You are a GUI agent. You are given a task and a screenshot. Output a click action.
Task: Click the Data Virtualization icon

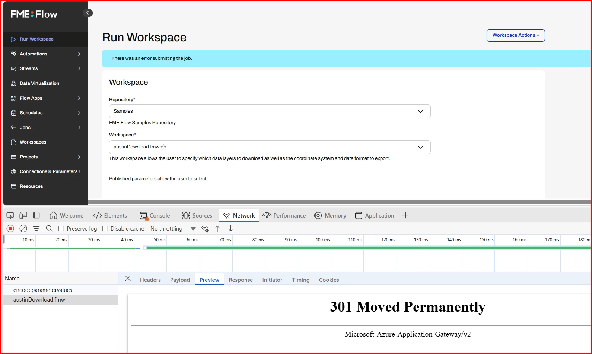[x=13, y=83]
